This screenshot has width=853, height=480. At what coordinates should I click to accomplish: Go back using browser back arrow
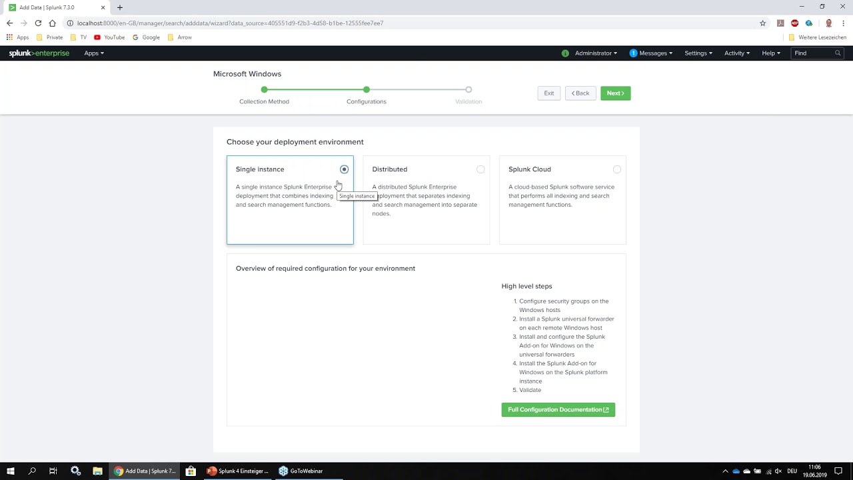coord(9,23)
